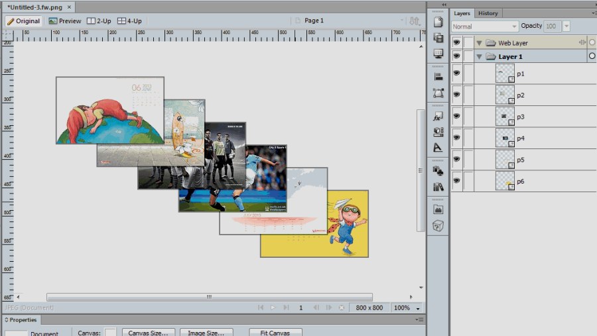Close the Untitled-3.fw.png document tab
Viewport: 597px width, 336px height.
[69, 7]
